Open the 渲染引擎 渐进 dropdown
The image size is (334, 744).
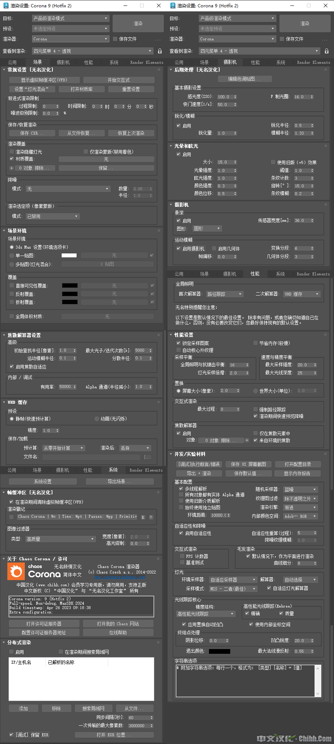click(301, 507)
